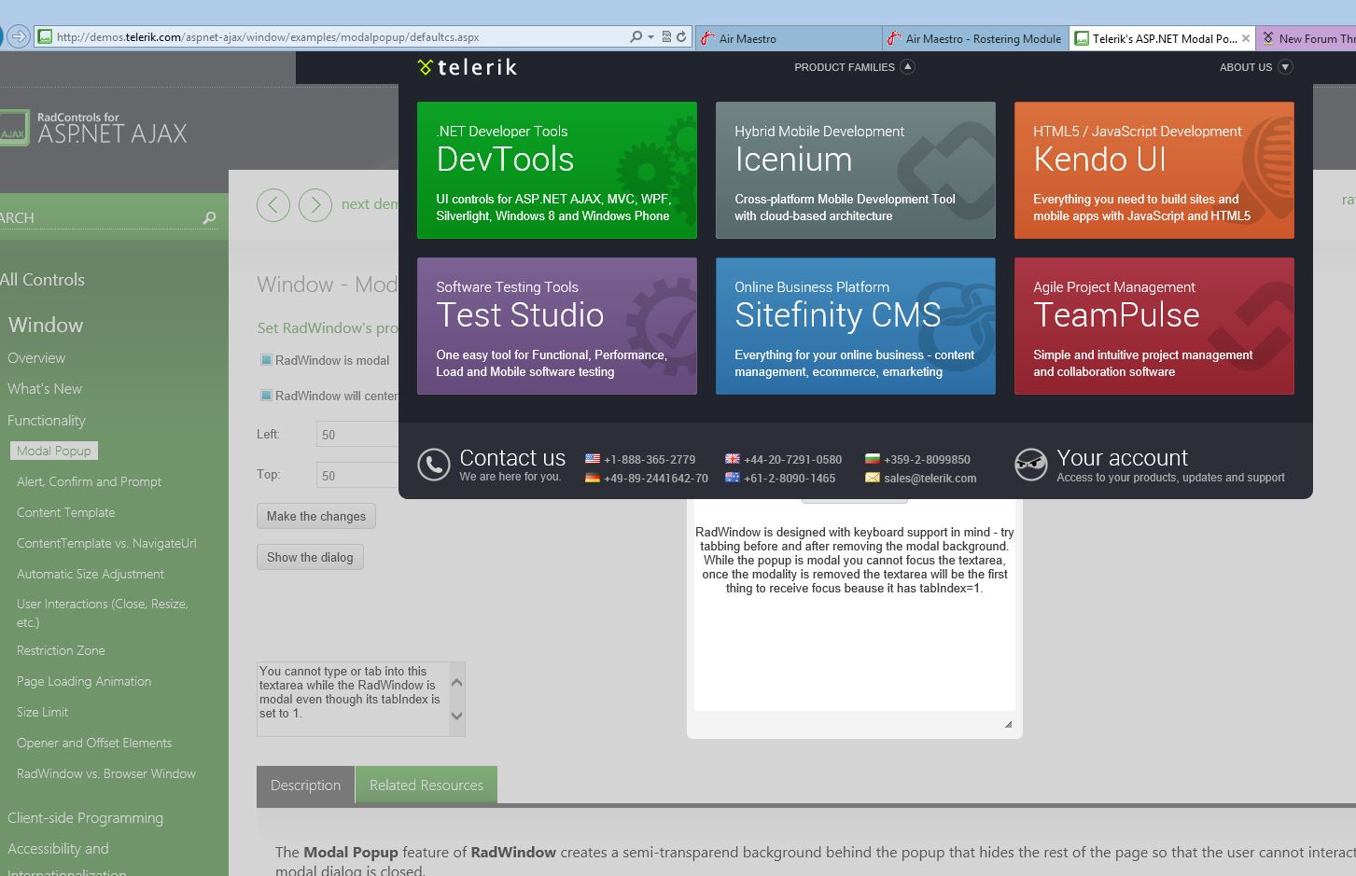Click the page favicon in the address bar
Viewport: 1356px width, 876px height.
[45, 37]
